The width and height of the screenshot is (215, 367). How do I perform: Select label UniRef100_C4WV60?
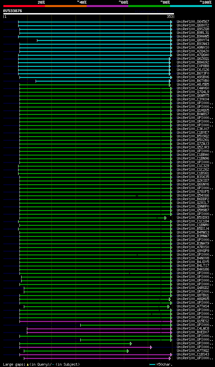point(193,88)
